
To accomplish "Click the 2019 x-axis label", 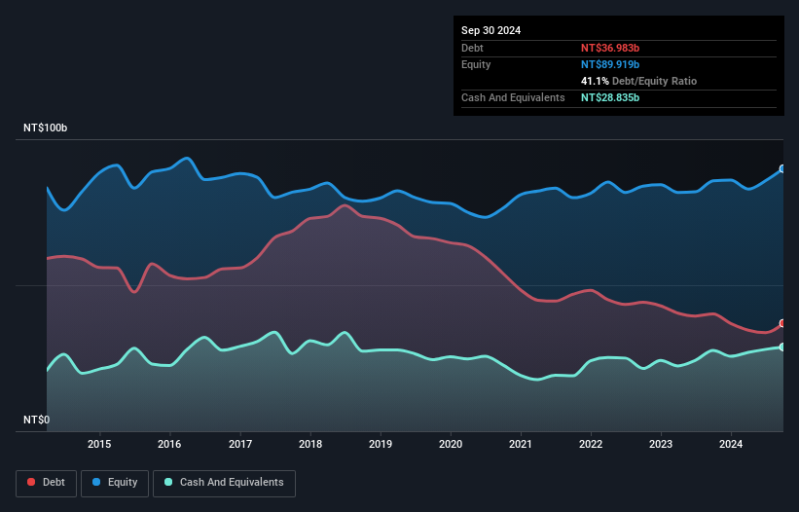I will (381, 444).
